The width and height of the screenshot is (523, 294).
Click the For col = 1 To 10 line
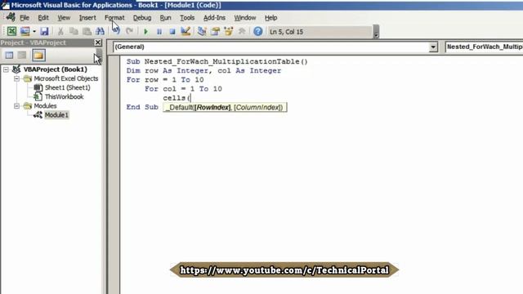coord(183,89)
